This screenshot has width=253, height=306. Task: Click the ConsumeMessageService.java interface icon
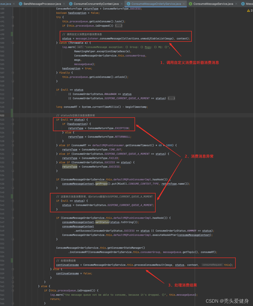click(x=191, y=4)
